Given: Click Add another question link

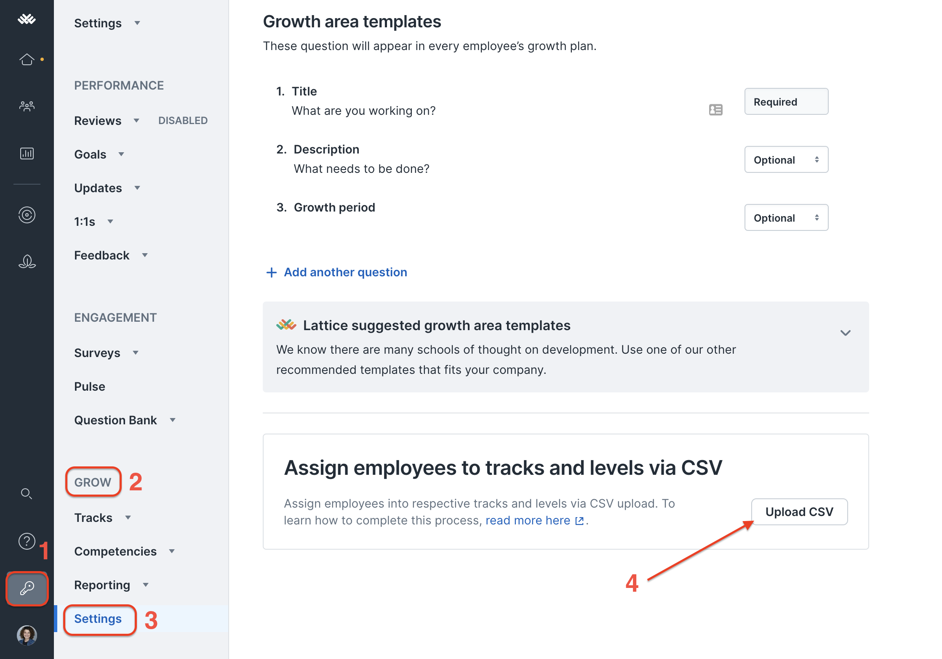Looking at the screenshot, I should 336,272.
